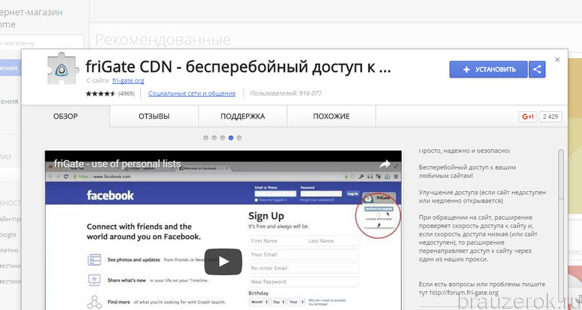Open the fri-gate.org site link

tap(128, 81)
